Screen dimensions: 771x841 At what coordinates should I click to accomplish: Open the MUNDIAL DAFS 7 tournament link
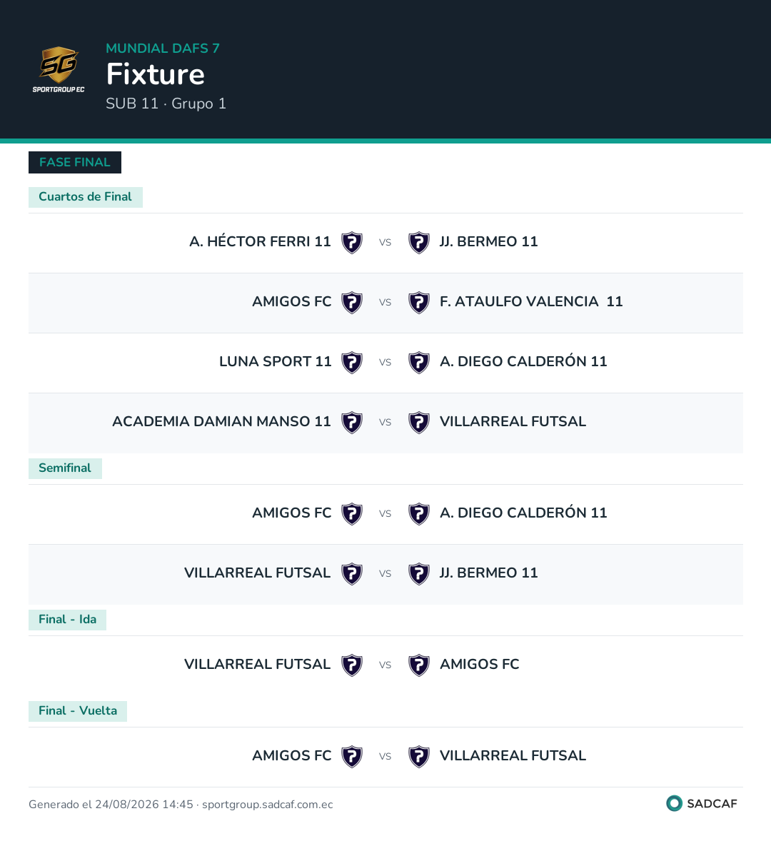[163, 49]
